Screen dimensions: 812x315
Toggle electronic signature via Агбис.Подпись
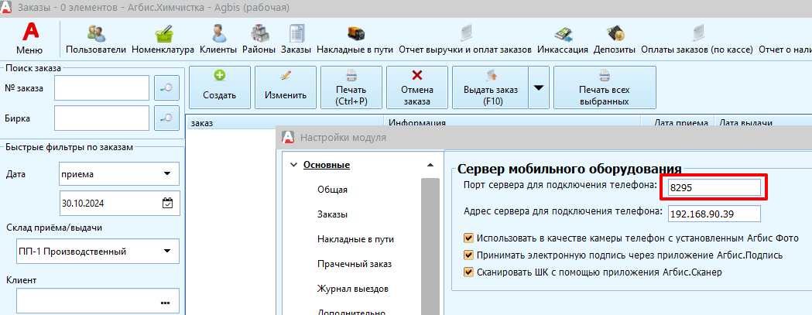click(x=469, y=255)
